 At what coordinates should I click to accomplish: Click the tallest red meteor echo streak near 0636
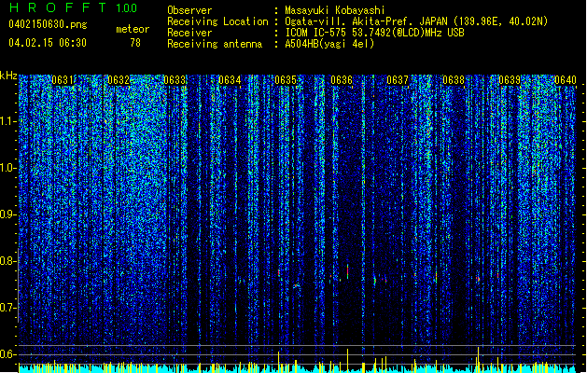347,271
